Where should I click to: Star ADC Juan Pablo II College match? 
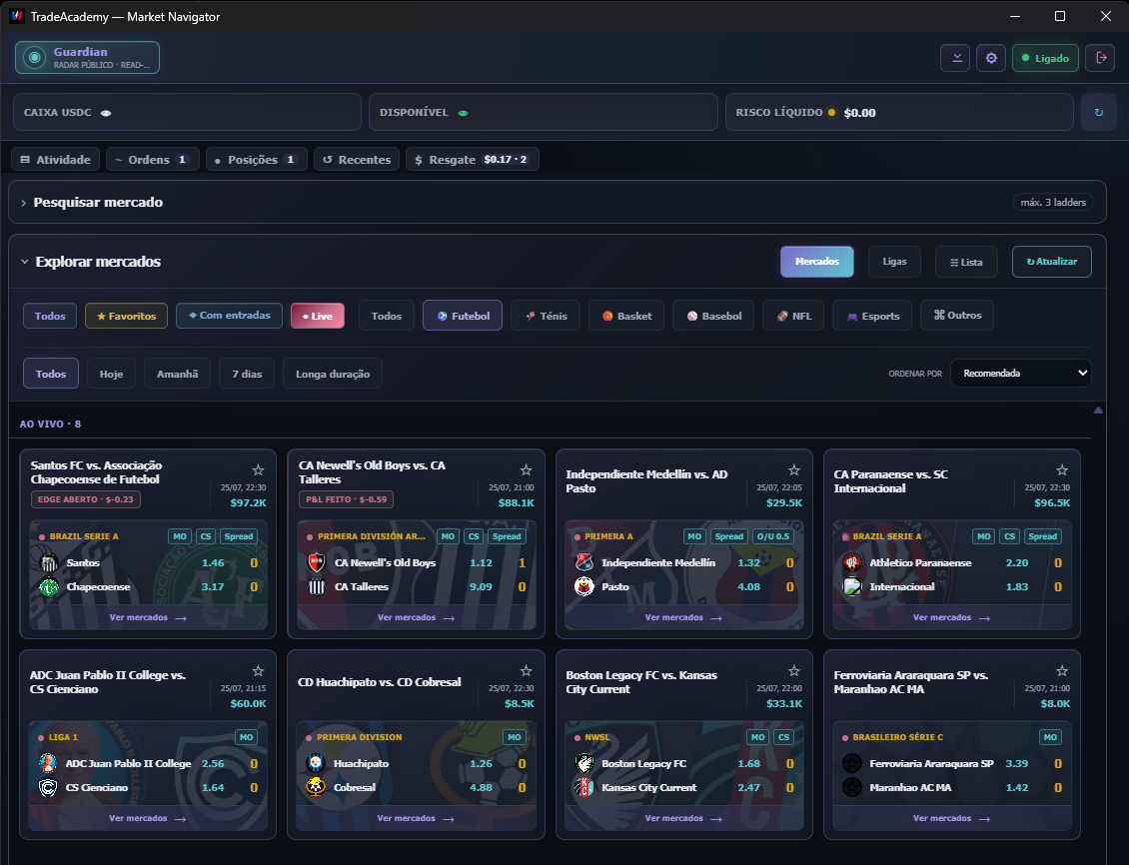pos(258,670)
